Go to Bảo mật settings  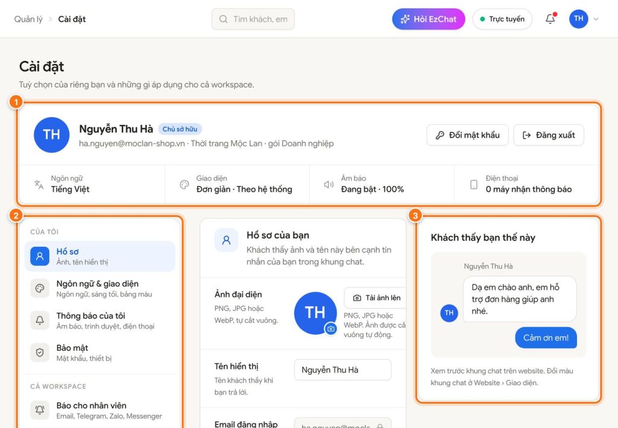(x=100, y=353)
